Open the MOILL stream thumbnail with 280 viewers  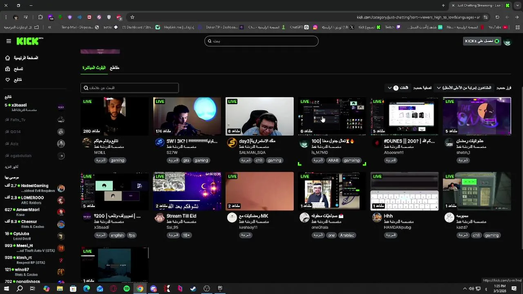point(114,116)
